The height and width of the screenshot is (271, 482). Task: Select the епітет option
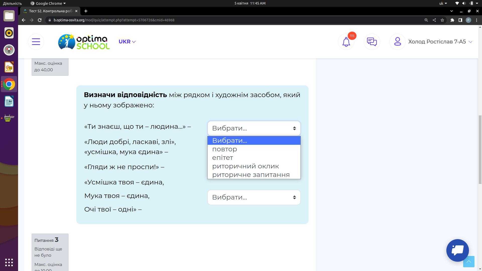pos(223,158)
